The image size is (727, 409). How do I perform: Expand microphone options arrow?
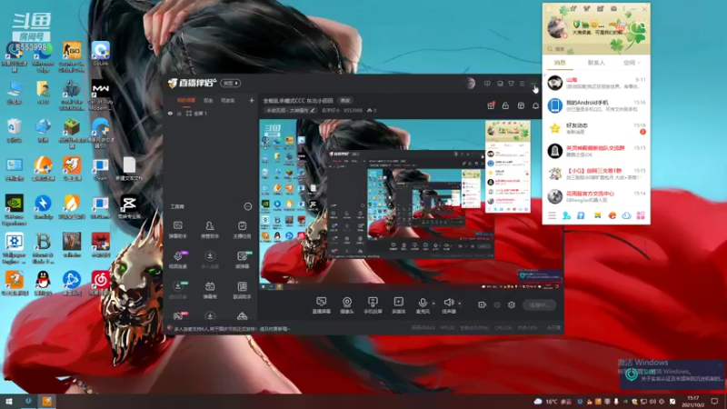pos(433,304)
